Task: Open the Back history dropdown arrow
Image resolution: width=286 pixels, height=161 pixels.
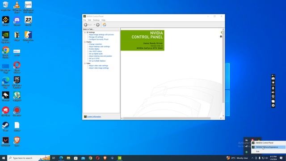Action: coord(94,25)
